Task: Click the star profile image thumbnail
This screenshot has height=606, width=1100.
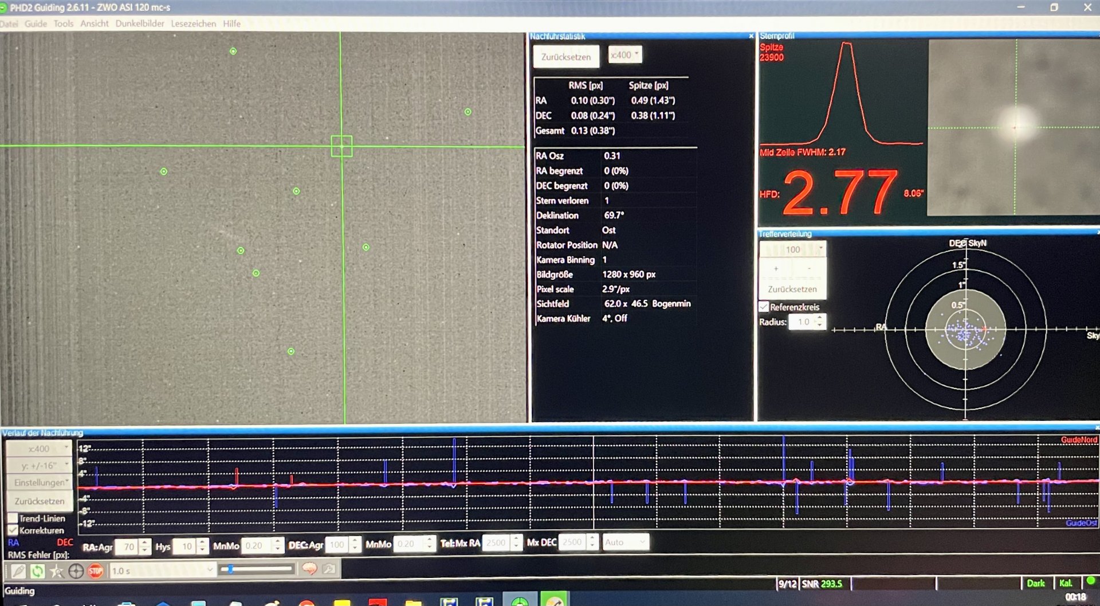Action: point(1013,127)
